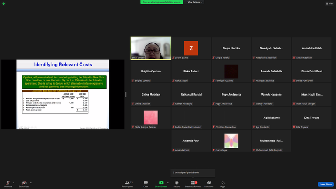This screenshot has width=336, height=189.
Task: Select Riska Akbari's participant tile
Action: pyautogui.click(x=191, y=71)
